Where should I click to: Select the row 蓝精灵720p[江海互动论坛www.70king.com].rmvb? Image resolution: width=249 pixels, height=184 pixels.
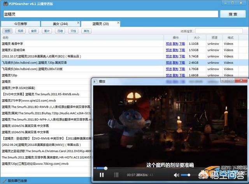(46, 164)
